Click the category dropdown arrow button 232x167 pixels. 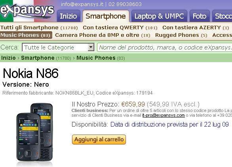(91, 47)
